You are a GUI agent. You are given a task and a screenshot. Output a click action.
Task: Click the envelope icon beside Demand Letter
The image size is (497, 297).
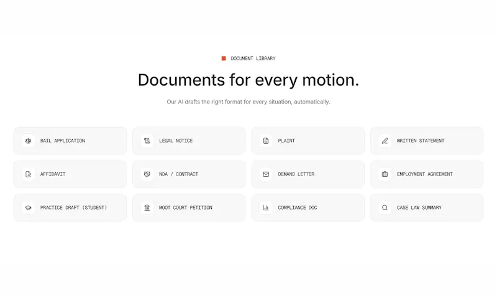(266, 174)
